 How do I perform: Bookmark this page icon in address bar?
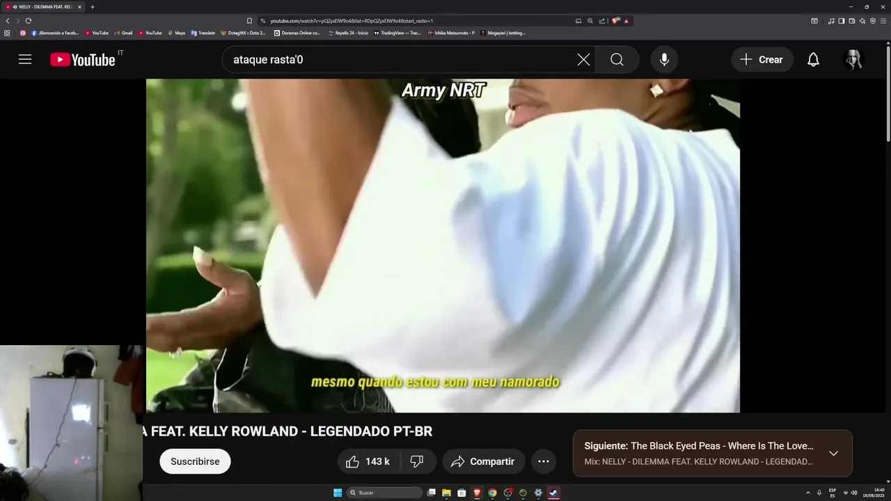click(249, 21)
